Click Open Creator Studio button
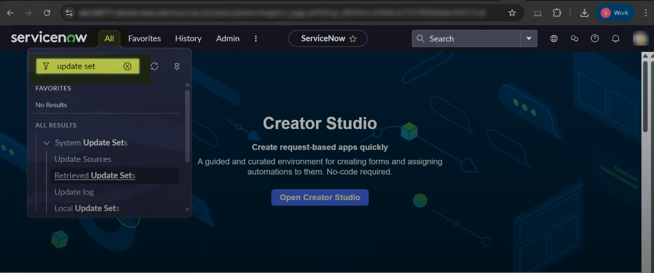The width and height of the screenshot is (654, 273). pos(320,197)
